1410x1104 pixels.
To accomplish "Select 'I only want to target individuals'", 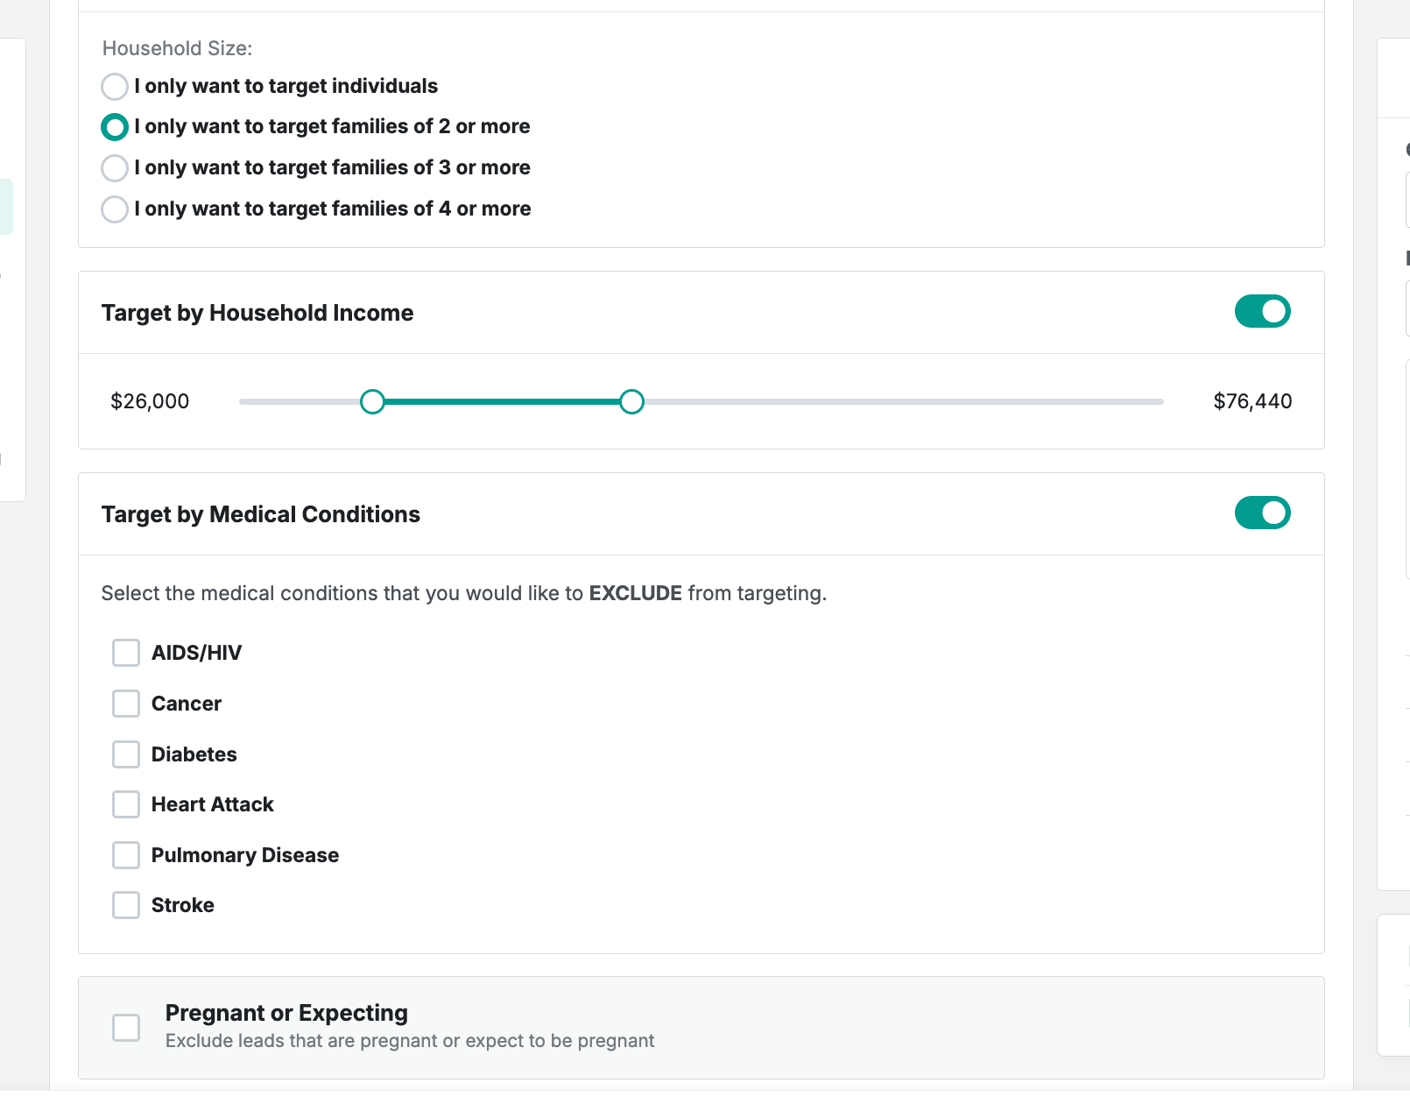I will [115, 87].
